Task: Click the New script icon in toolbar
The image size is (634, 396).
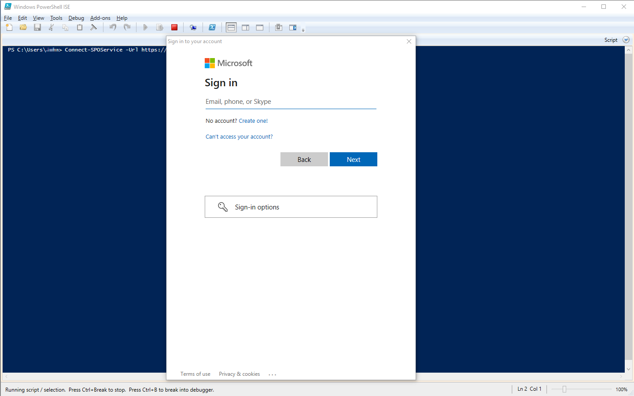Action: coord(9,27)
